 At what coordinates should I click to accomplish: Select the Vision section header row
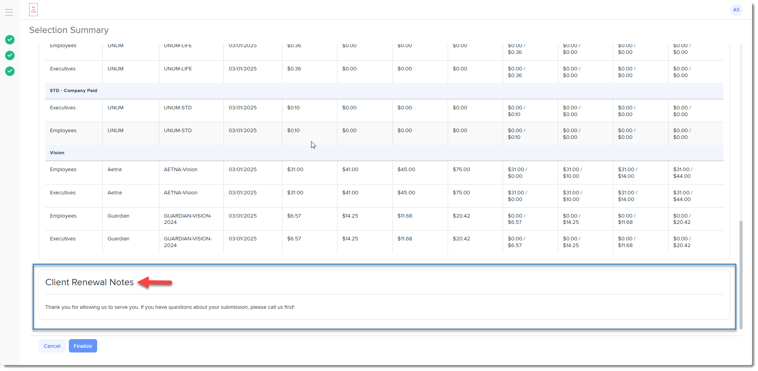tap(57, 153)
